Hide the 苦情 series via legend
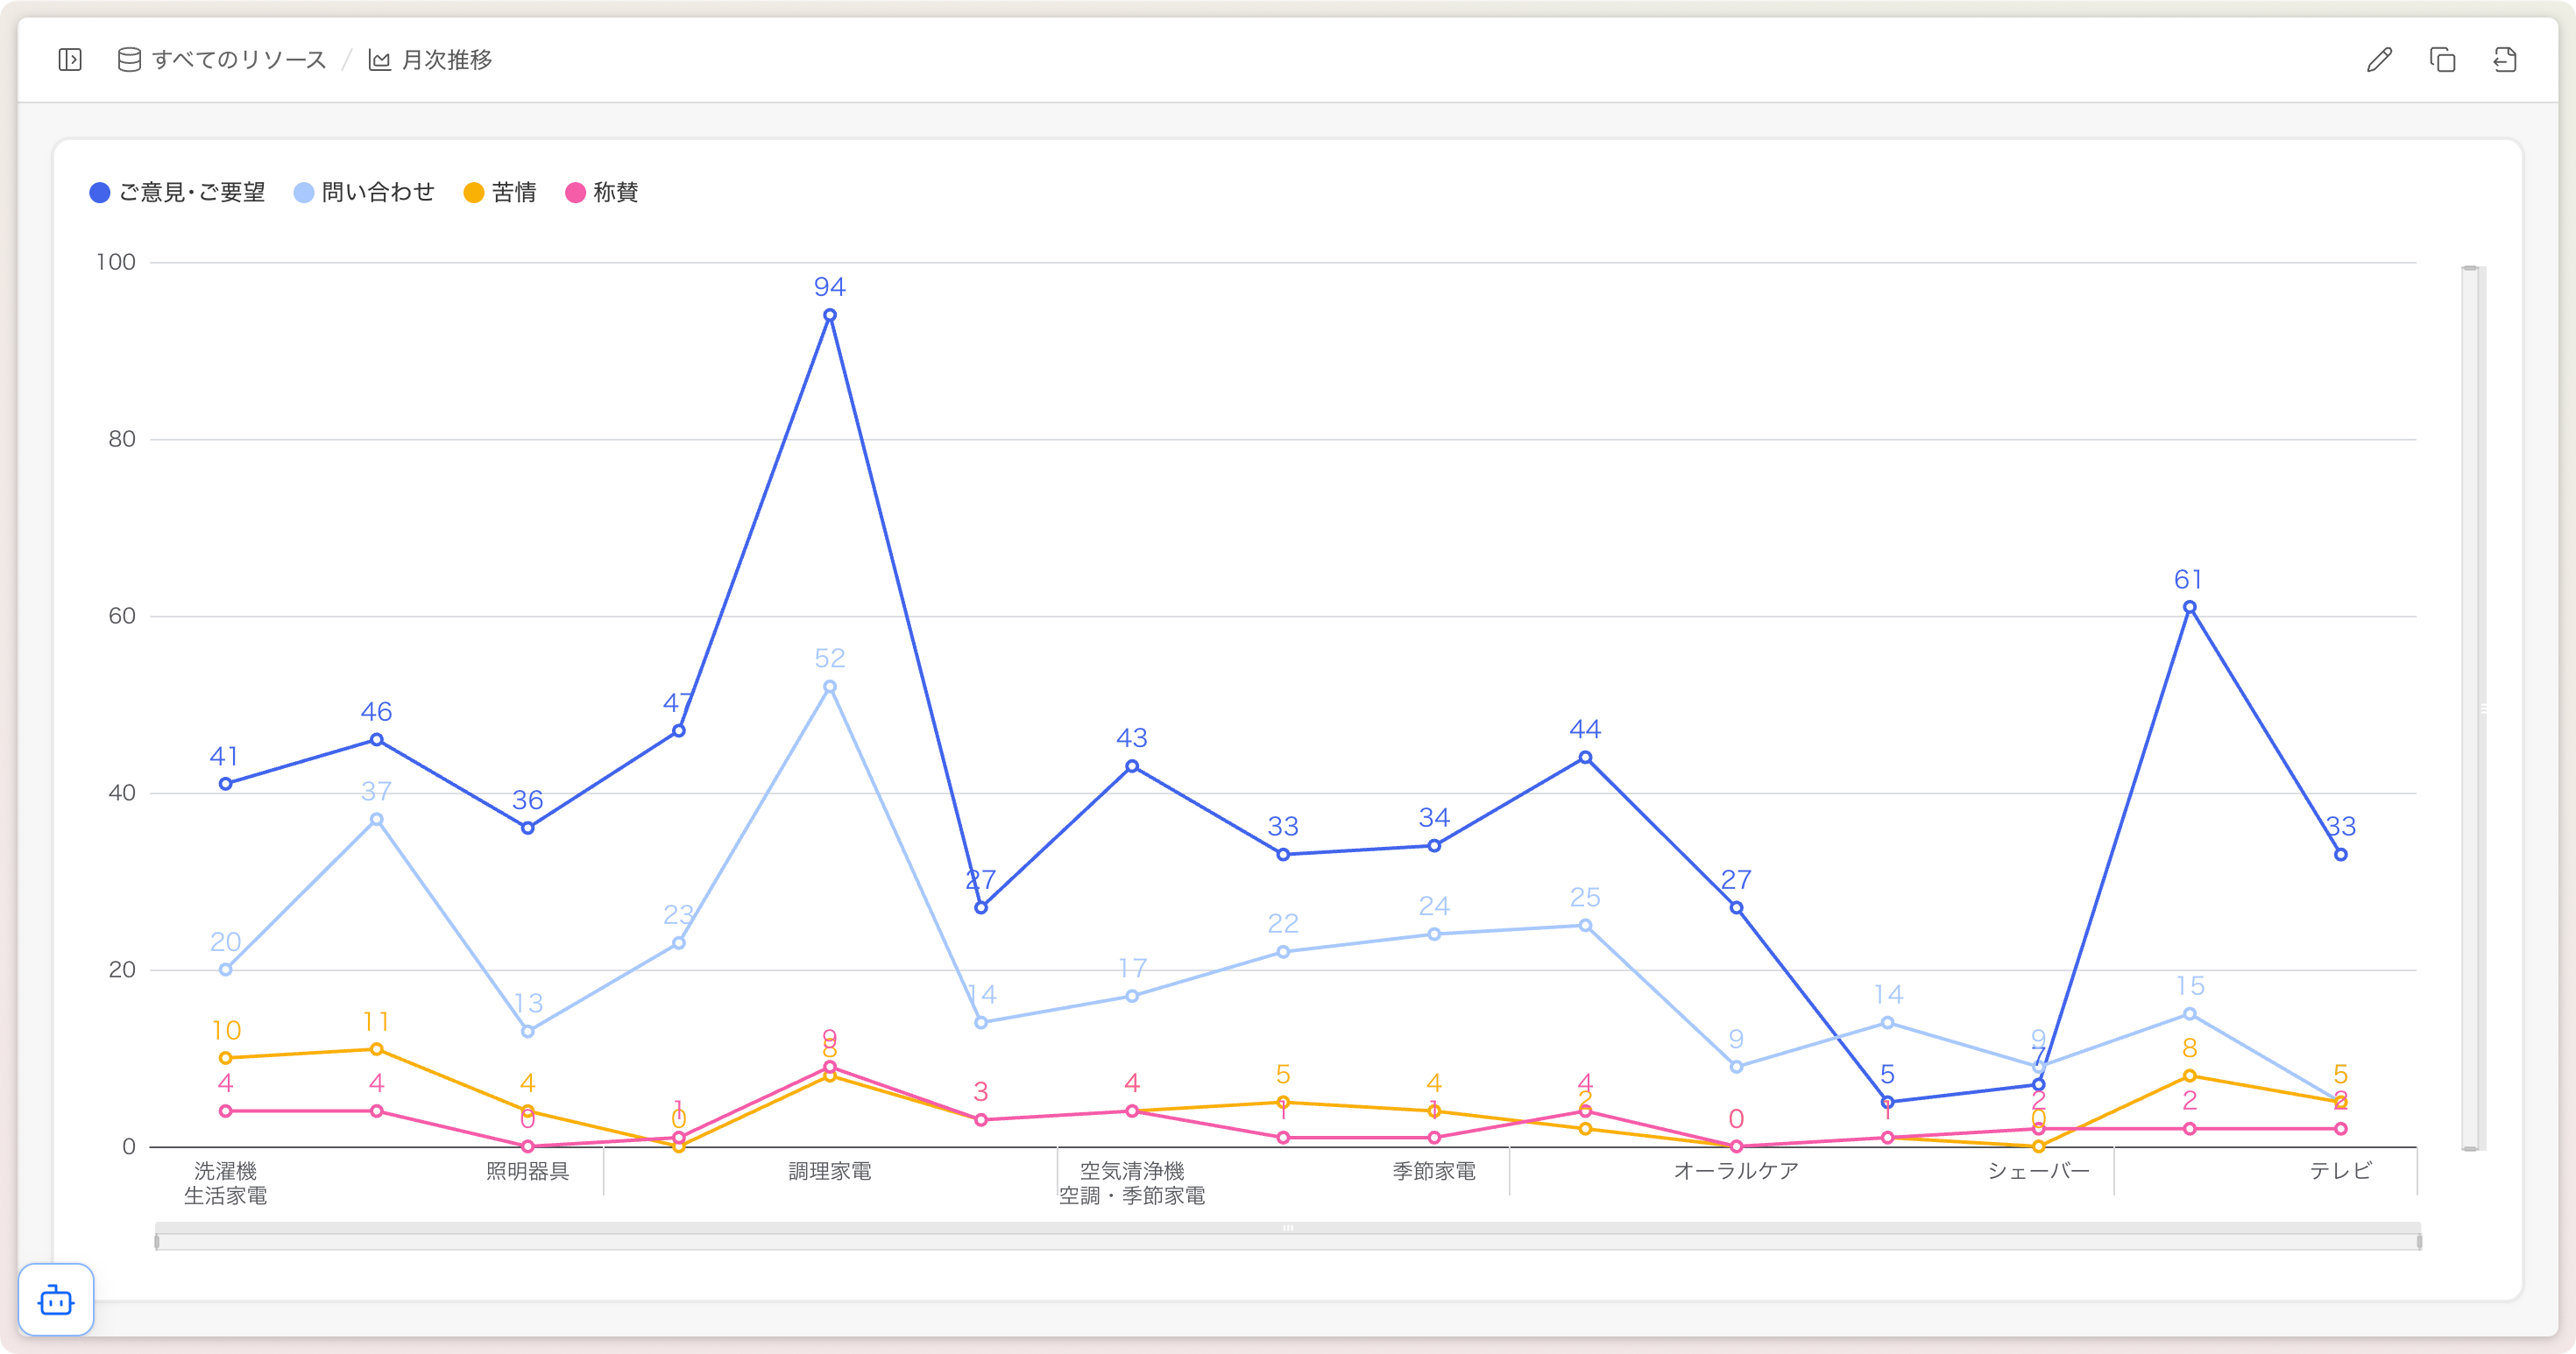2576x1354 pixels. [x=514, y=192]
